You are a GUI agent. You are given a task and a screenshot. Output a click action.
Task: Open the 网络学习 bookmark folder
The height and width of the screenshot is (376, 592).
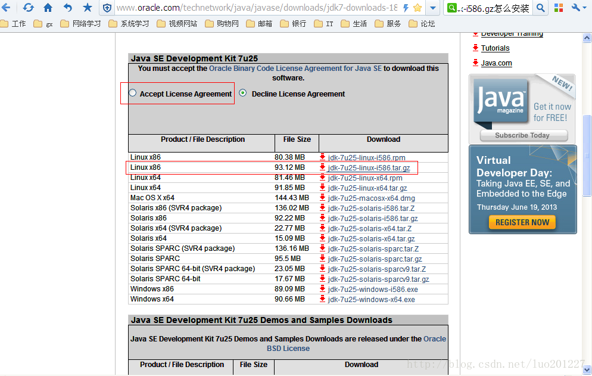pyautogui.click(x=81, y=24)
